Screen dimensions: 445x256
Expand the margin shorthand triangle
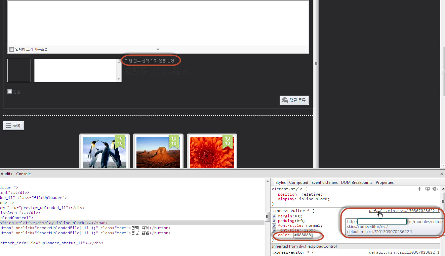[x=296, y=216]
